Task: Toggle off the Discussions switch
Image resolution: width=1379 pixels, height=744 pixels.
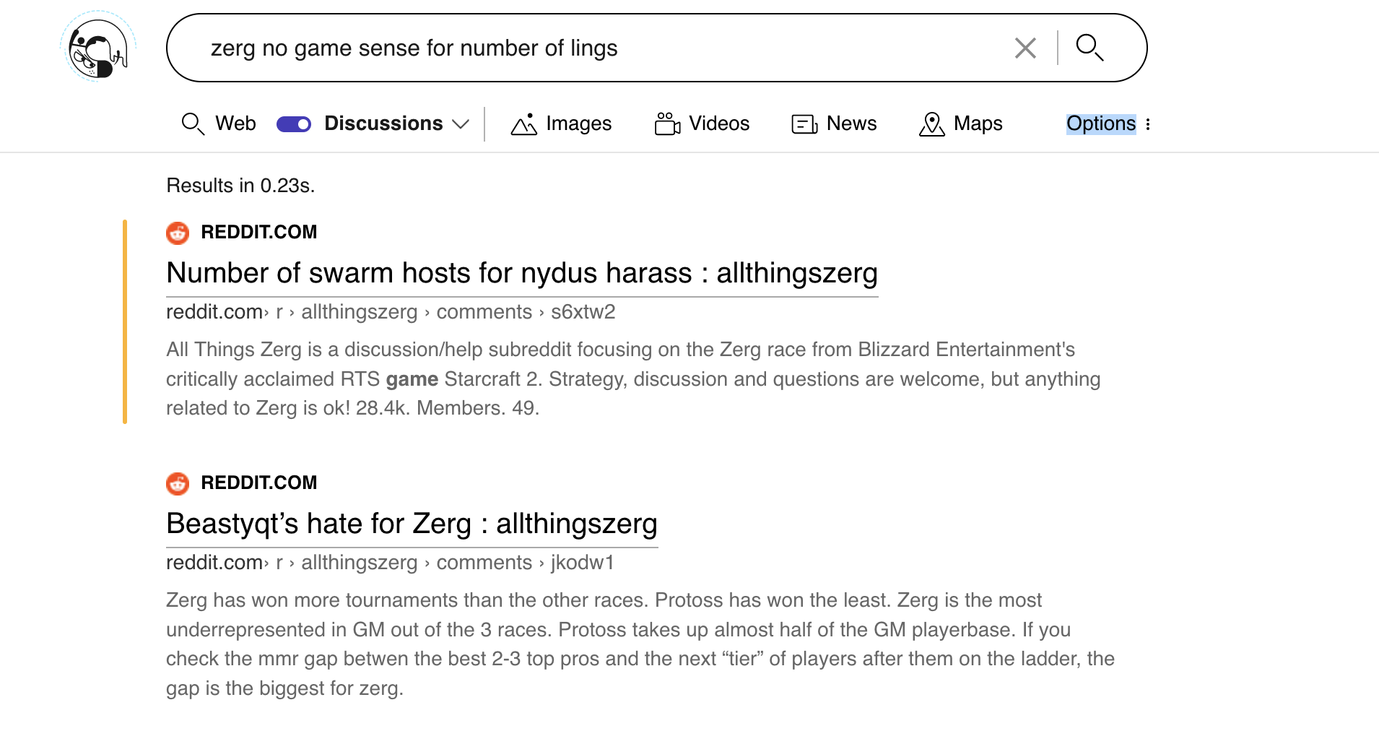Action: (x=294, y=124)
